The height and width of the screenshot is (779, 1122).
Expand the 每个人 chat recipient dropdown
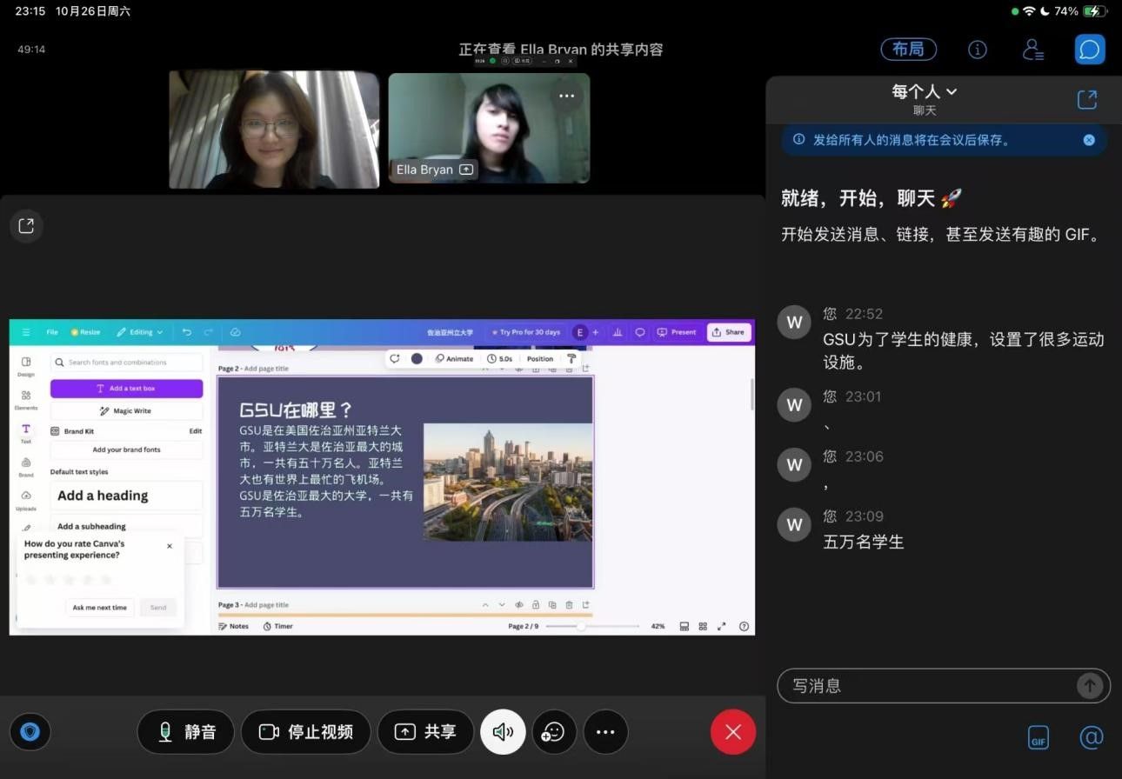tap(924, 91)
